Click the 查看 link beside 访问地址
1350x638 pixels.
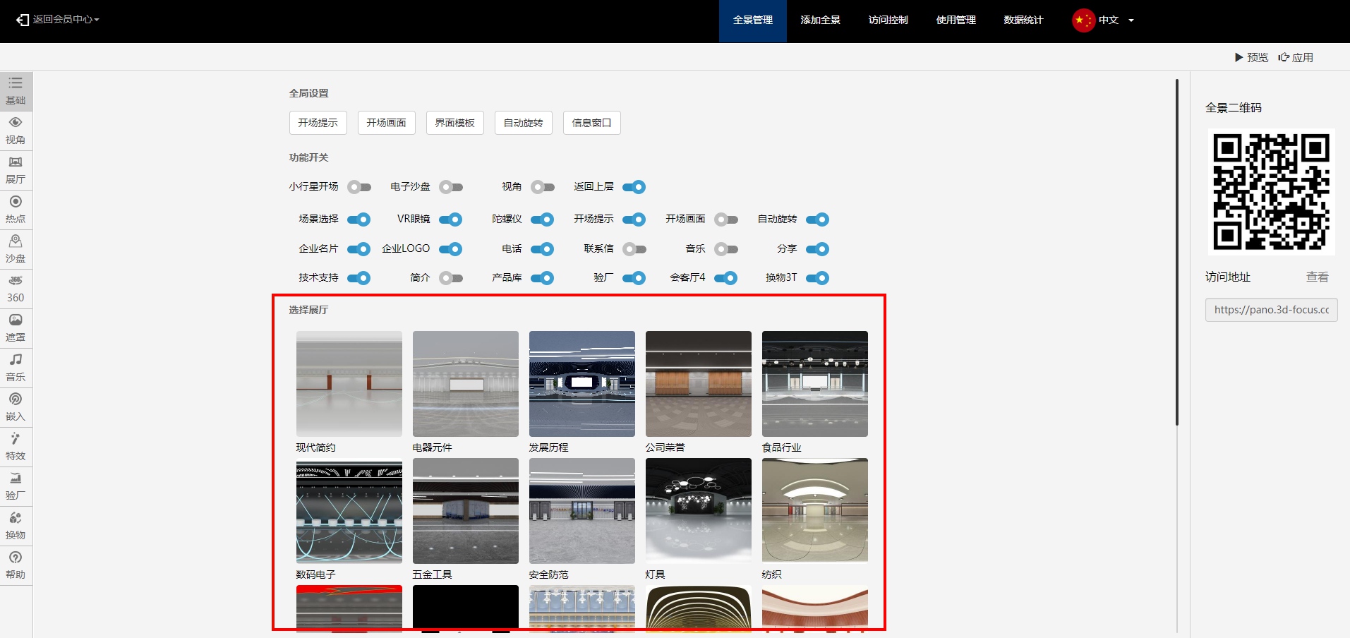click(1317, 277)
